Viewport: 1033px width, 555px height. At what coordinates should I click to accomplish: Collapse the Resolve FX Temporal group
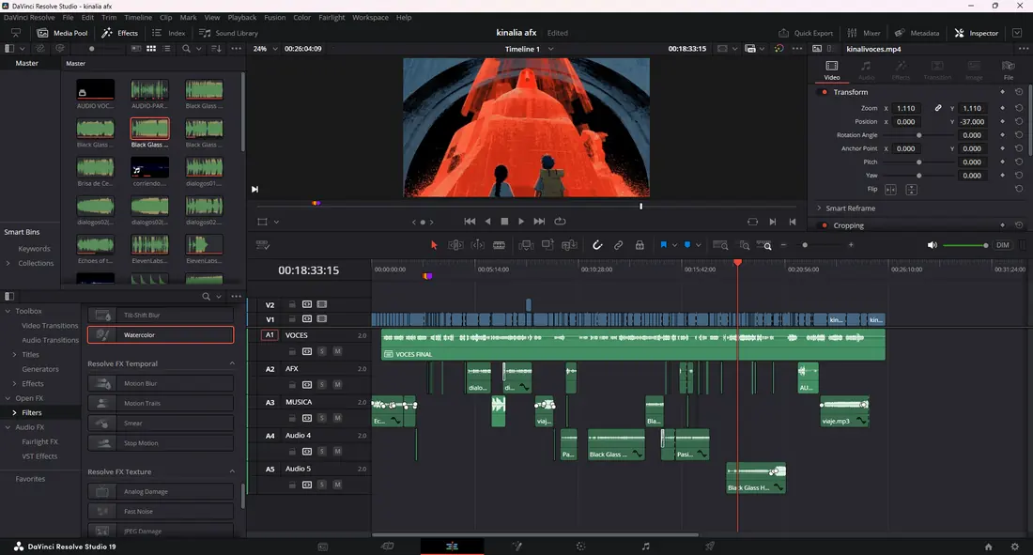(232, 363)
